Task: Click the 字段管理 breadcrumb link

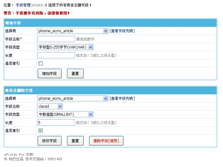Action: click(23, 6)
